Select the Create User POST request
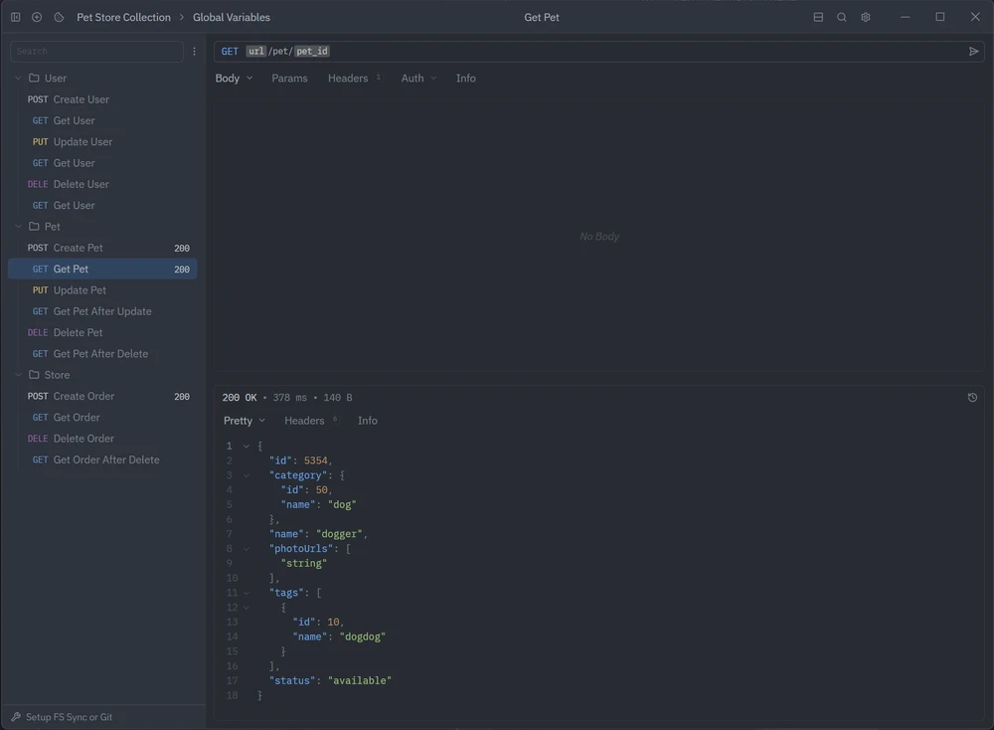Viewport: 994px width, 730px height. coord(102,99)
